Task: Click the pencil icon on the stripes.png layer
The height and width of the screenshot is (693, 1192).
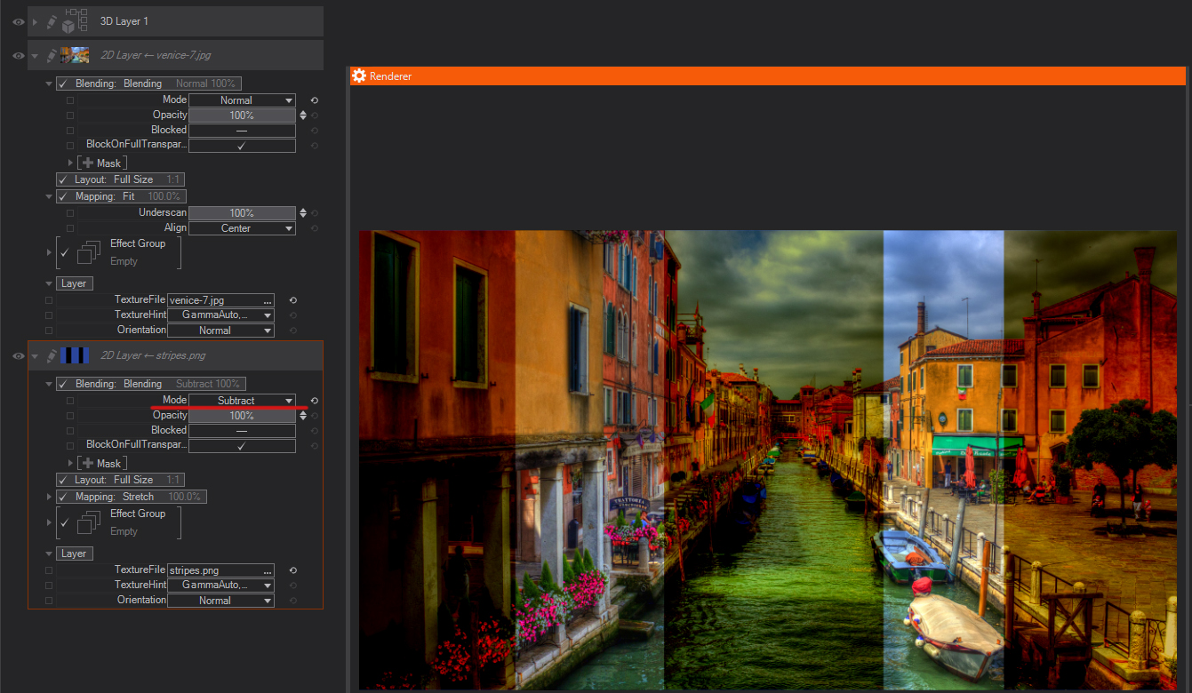Action: [52, 356]
